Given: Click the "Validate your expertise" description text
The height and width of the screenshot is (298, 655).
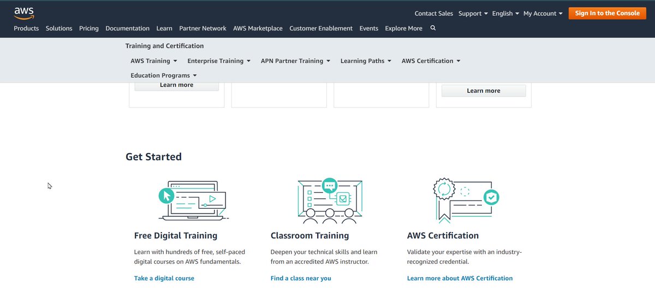Looking at the screenshot, I should click(465, 257).
